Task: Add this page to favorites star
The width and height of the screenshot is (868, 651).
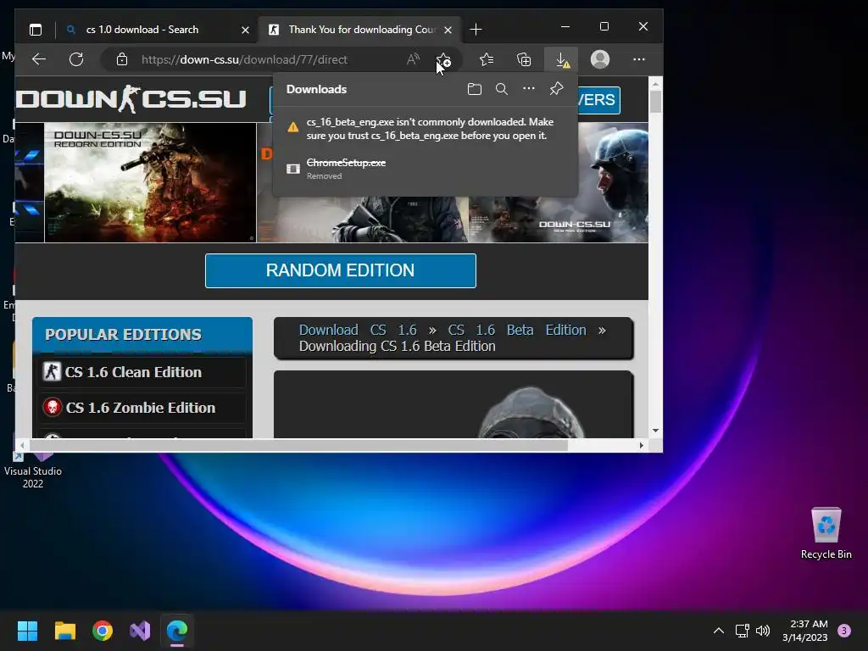Action: [x=443, y=60]
